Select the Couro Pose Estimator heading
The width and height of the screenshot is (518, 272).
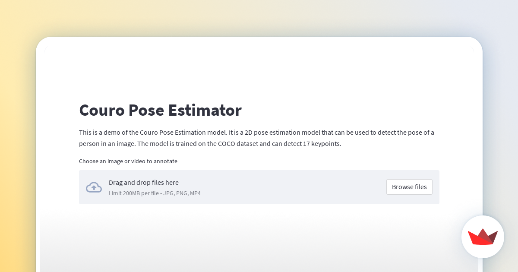point(160,111)
